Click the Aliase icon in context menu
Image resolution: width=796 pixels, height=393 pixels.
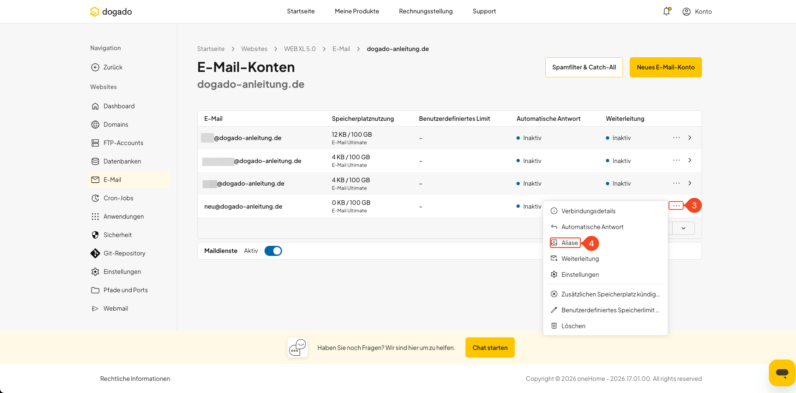tap(554, 242)
